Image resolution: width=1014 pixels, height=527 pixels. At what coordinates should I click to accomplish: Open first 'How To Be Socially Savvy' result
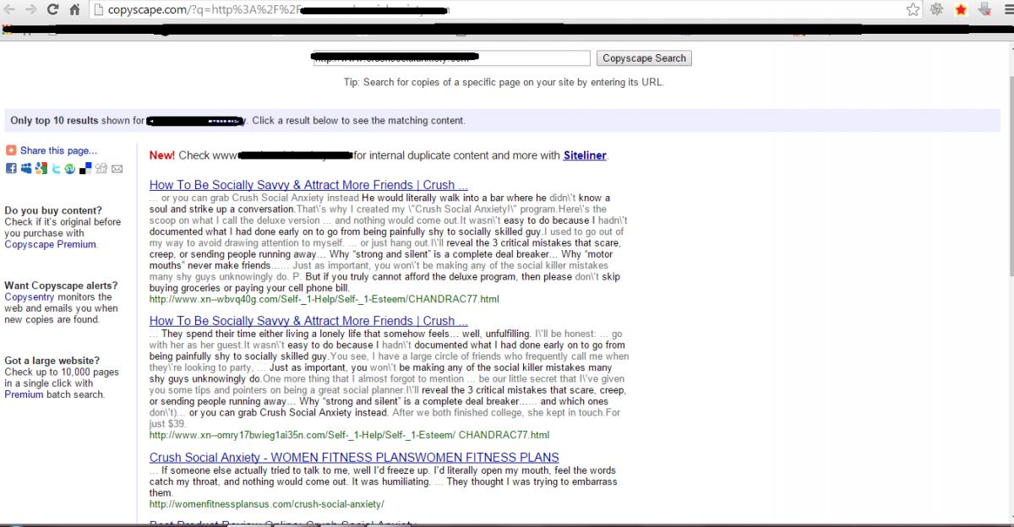(x=308, y=185)
